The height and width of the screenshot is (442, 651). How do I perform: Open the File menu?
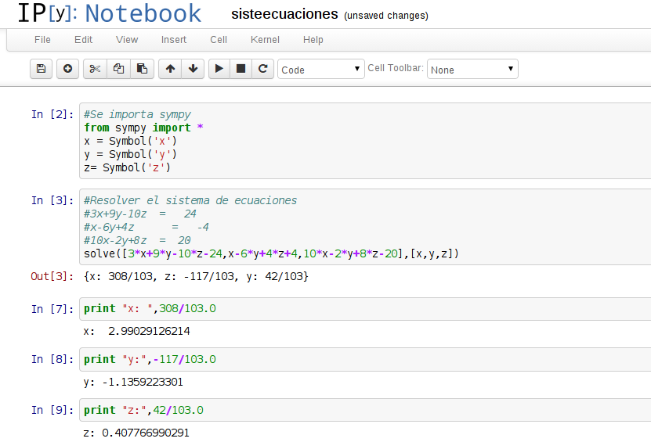pyautogui.click(x=42, y=39)
